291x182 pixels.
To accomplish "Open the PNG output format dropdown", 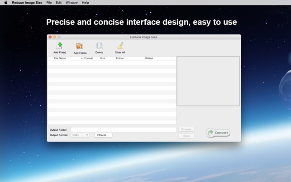I will tap(80, 135).
